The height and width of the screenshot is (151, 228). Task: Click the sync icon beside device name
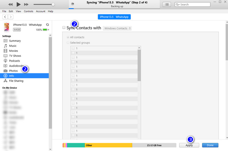(48, 25)
